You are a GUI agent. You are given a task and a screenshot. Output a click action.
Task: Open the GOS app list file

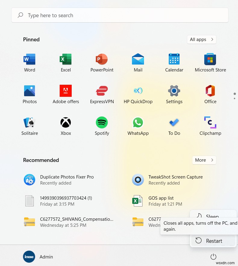pyautogui.click(x=161, y=201)
